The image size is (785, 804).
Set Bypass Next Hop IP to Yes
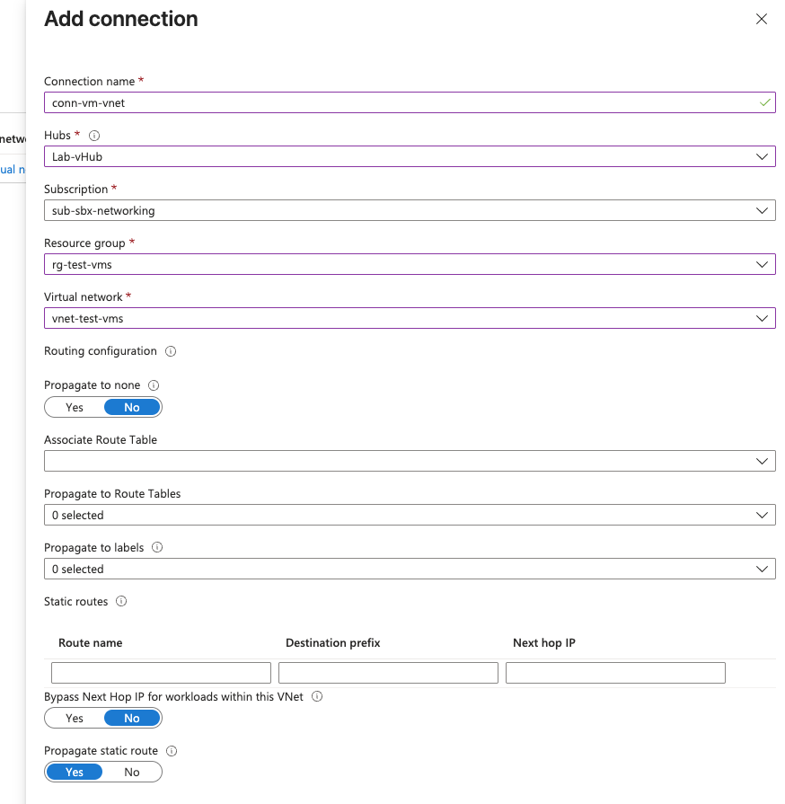pos(75,718)
